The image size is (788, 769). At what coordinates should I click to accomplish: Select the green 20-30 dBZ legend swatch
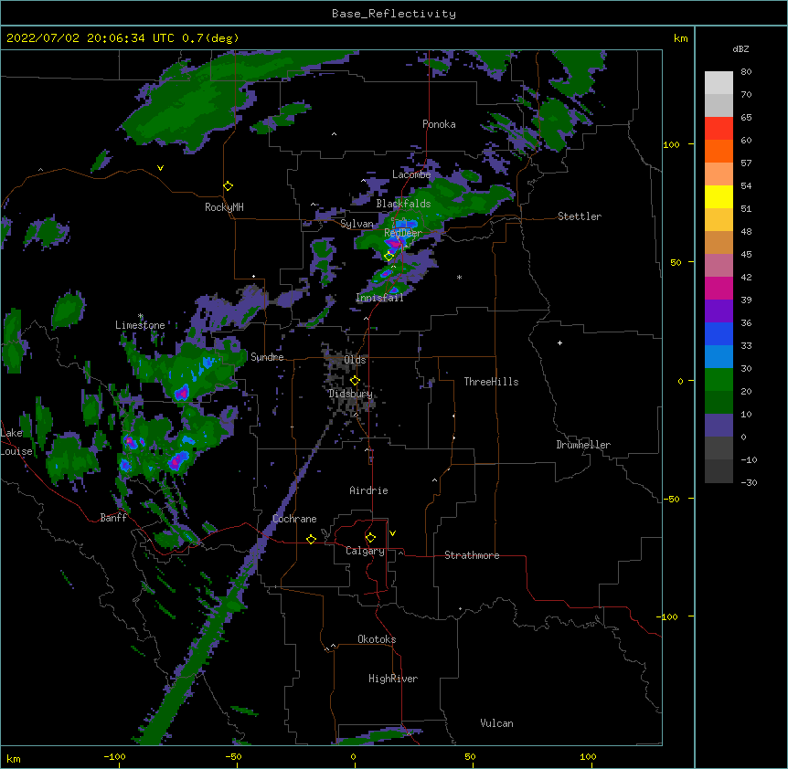(719, 380)
